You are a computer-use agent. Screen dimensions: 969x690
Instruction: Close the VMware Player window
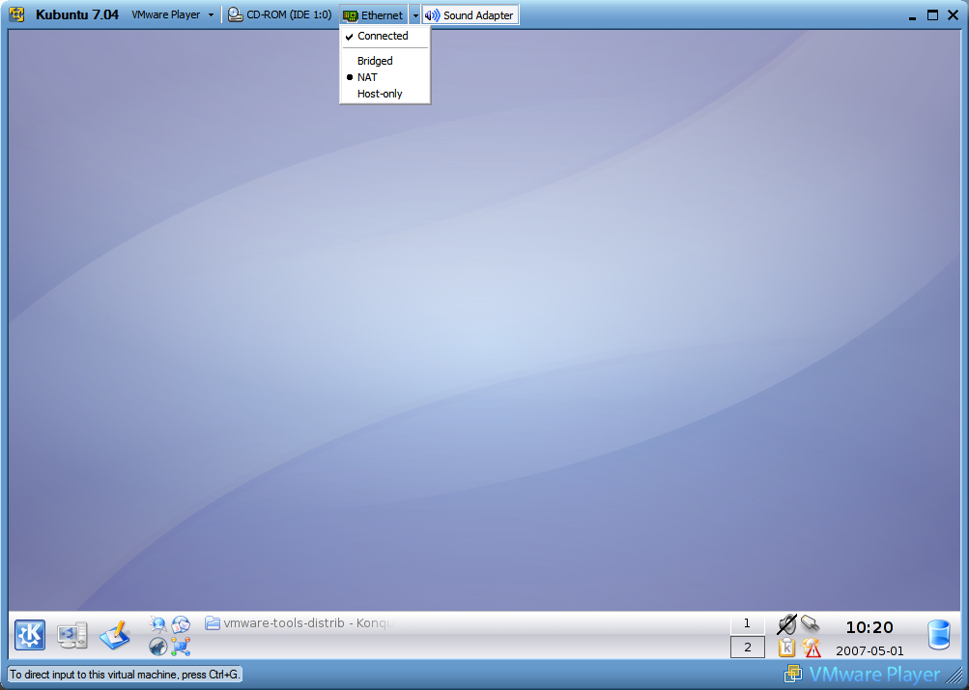[953, 15]
